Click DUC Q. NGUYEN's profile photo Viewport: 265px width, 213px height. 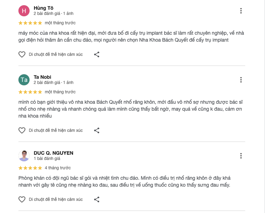pyautogui.click(x=24, y=156)
